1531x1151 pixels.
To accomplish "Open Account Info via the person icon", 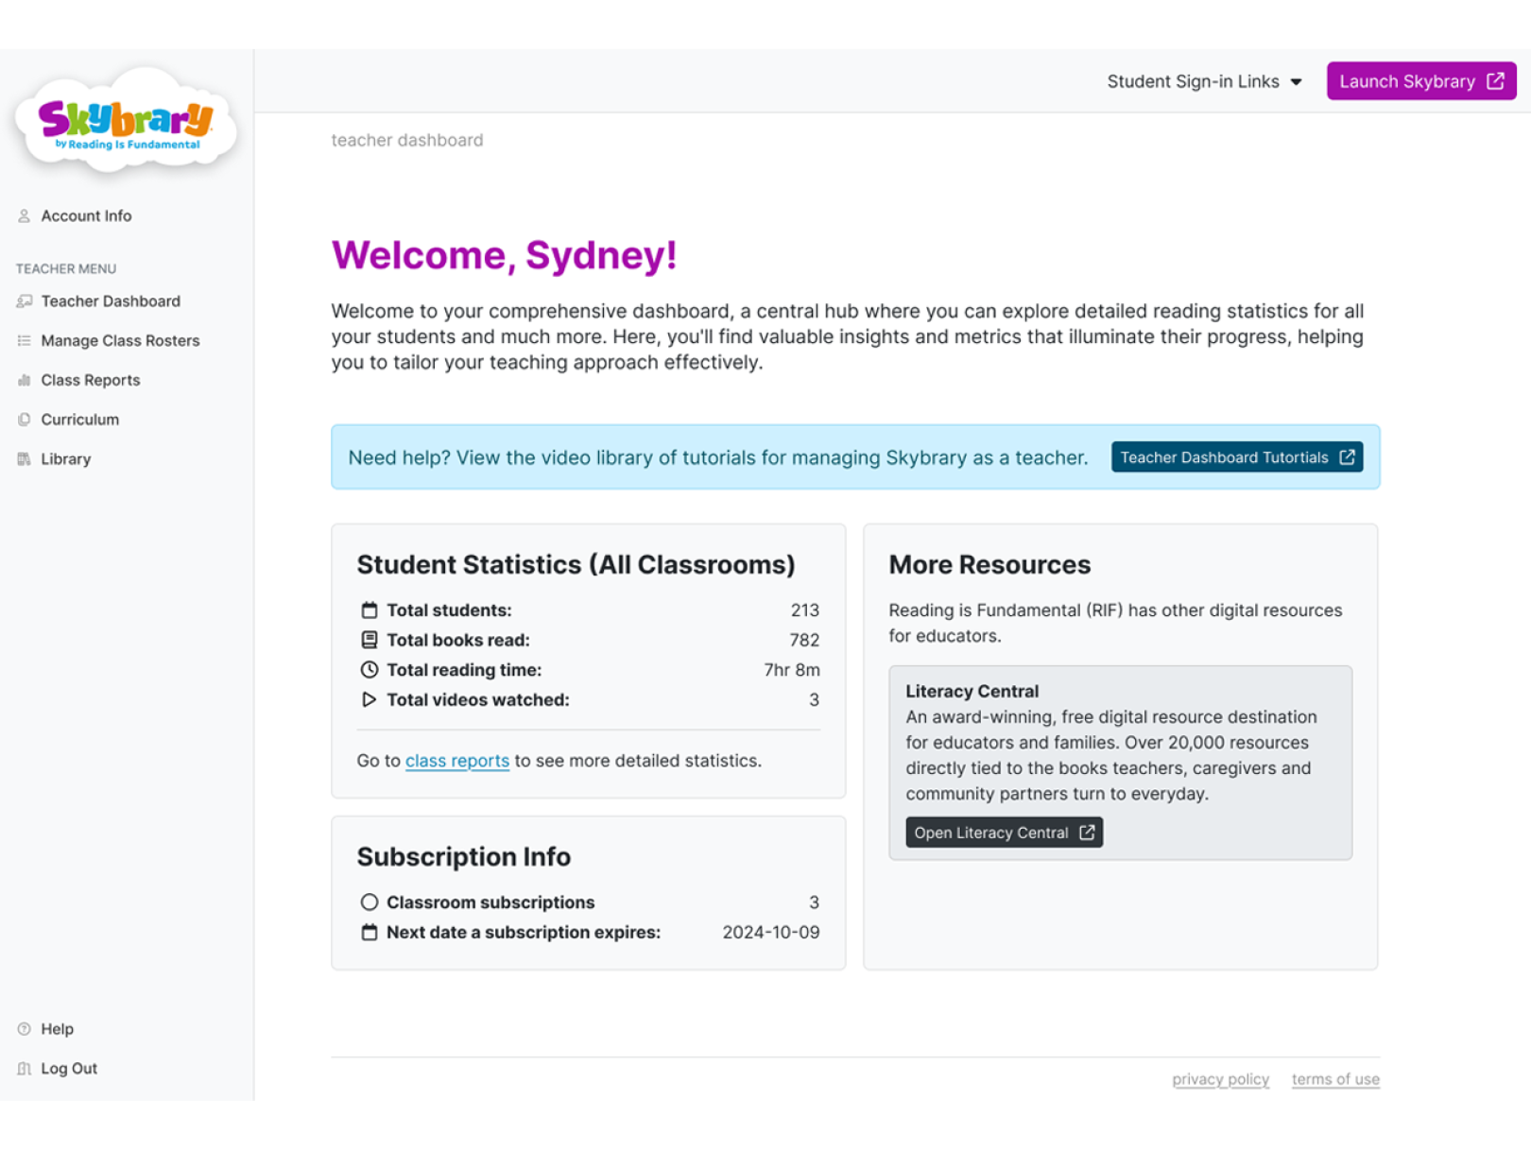I will click(24, 215).
